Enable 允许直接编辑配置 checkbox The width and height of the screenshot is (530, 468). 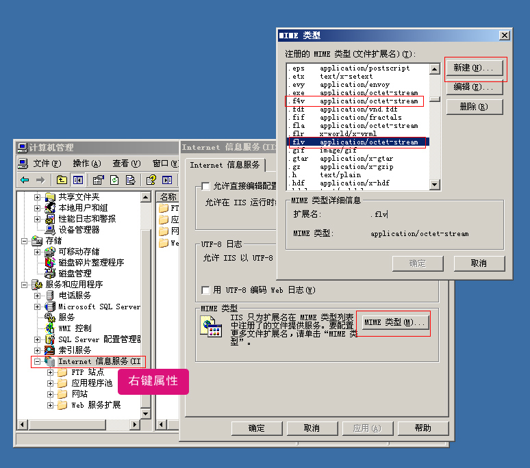(205, 186)
